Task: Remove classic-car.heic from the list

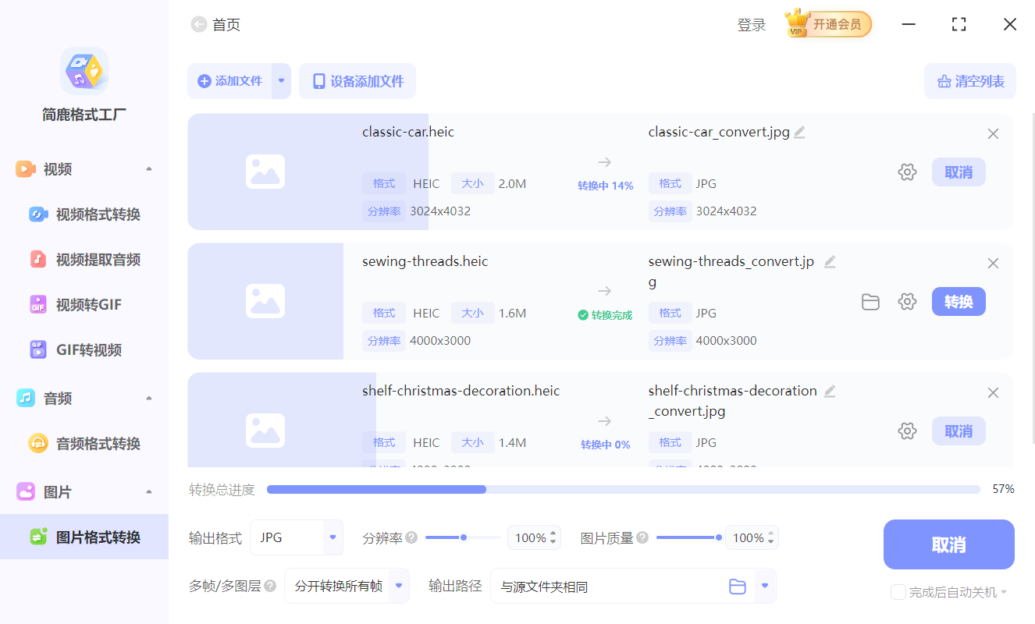Action: coord(993,134)
